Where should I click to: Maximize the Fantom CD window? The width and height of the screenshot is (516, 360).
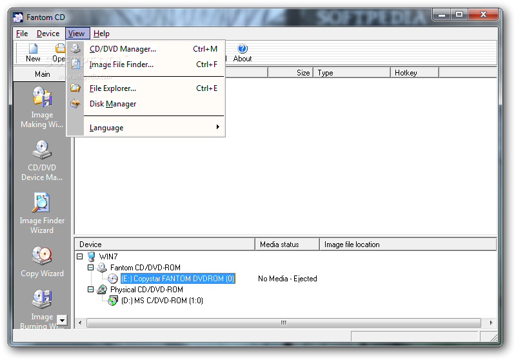click(459, 15)
